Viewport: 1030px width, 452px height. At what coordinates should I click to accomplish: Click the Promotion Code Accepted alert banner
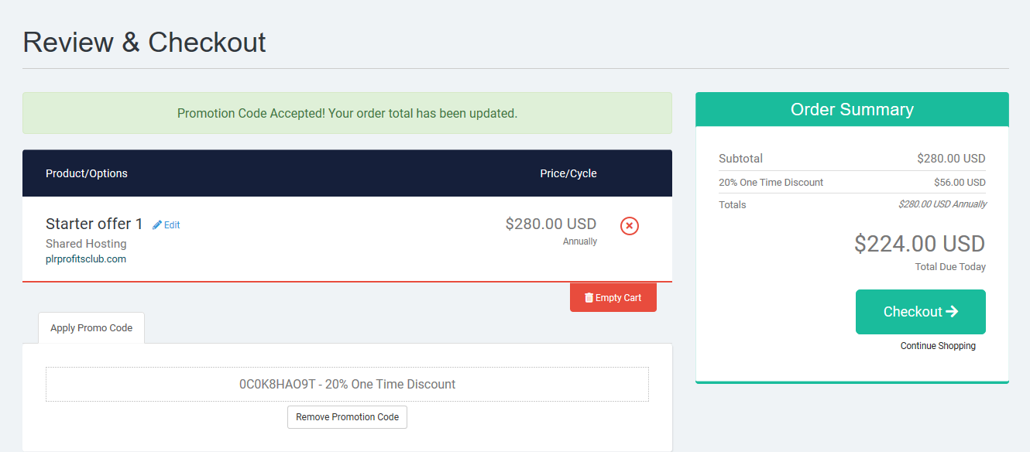point(347,113)
